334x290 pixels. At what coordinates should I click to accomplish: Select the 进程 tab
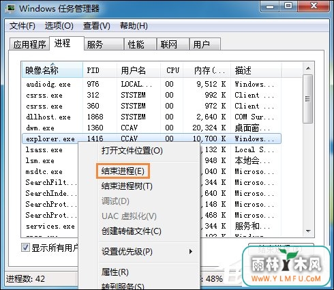67,43
